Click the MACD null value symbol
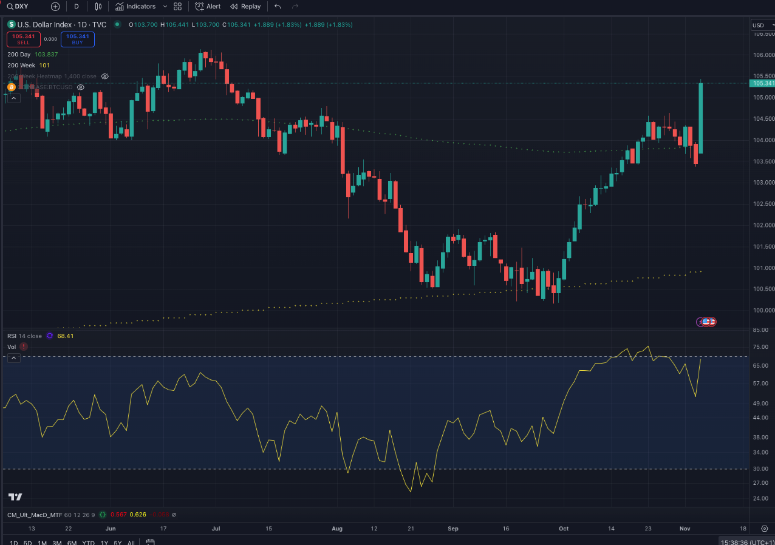This screenshot has width=775, height=545. (174, 515)
